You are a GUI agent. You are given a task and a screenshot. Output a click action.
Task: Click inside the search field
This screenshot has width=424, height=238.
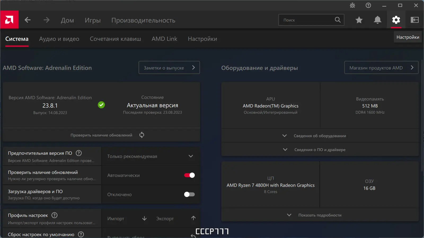click(307, 20)
